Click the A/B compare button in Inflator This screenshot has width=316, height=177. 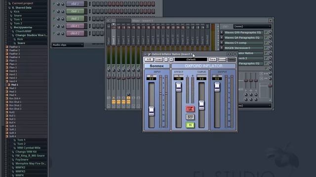[149, 59]
